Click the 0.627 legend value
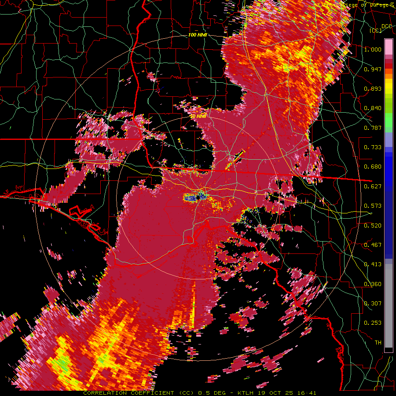Viewport: 396px width, 396px height. tap(373, 187)
